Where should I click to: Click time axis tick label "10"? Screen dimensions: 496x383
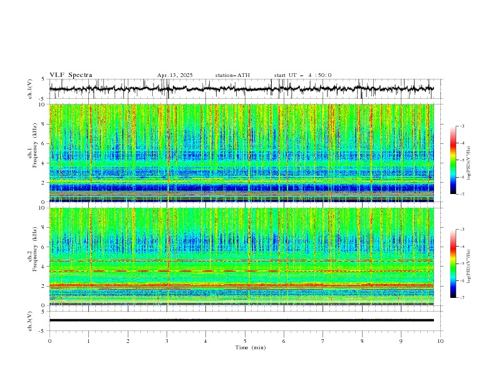click(x=440, y=341)
